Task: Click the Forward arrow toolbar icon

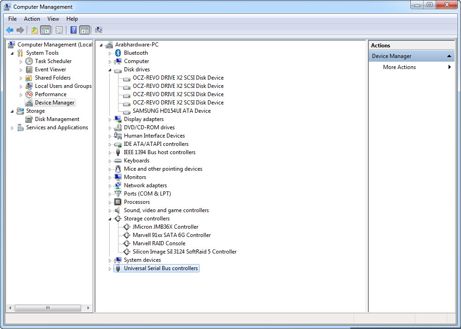Action: coord(20,30)
